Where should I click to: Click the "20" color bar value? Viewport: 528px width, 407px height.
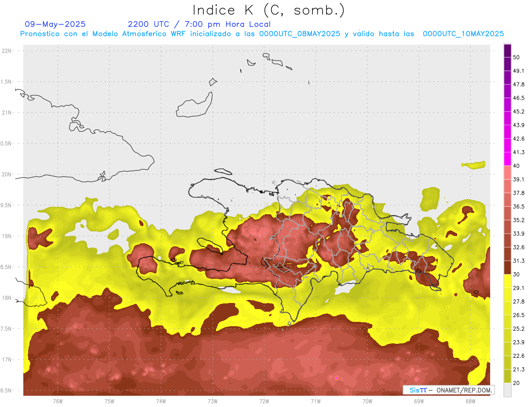517,383
